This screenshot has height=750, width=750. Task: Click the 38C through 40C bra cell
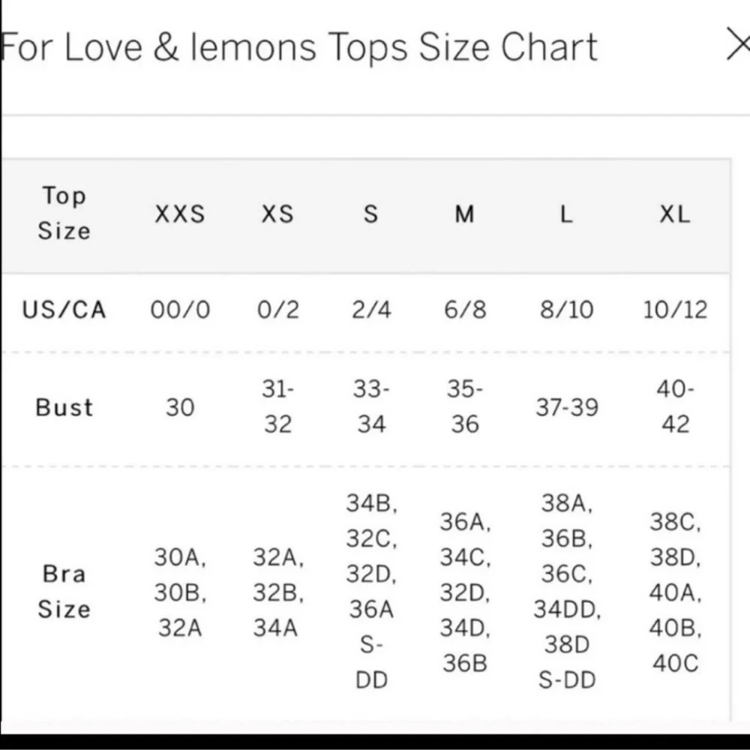[676, 592]
